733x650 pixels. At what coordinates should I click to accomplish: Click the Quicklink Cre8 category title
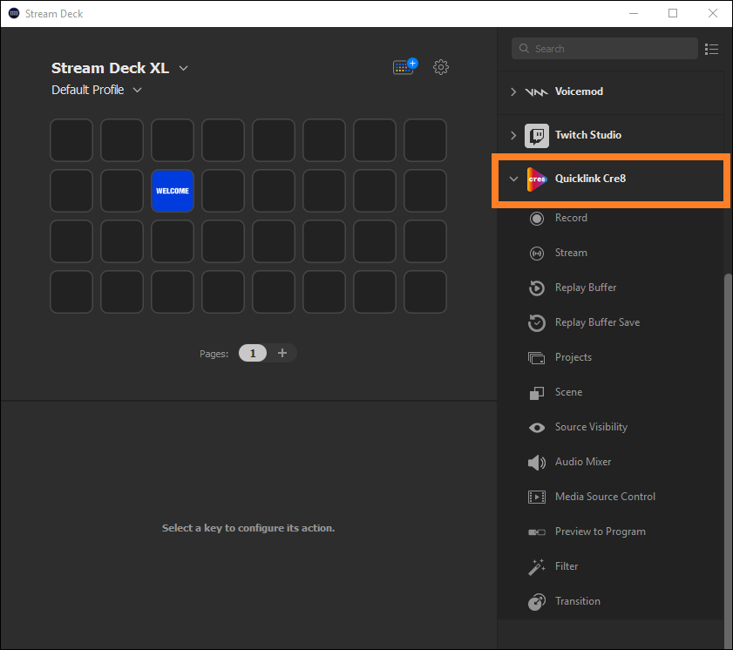point(590,179)
